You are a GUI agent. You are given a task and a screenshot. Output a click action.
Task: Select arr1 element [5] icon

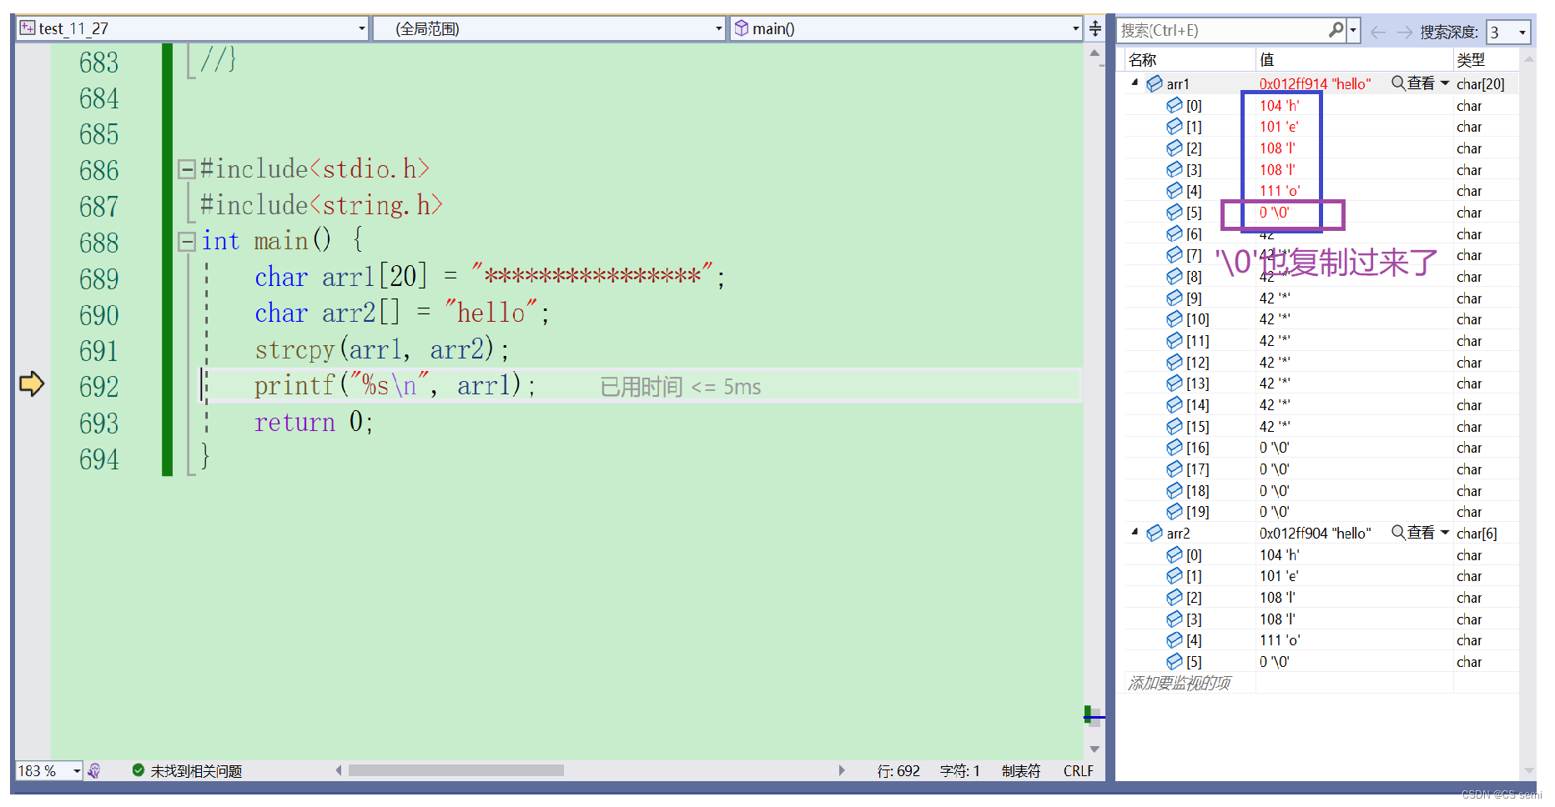coord(1175,212)
